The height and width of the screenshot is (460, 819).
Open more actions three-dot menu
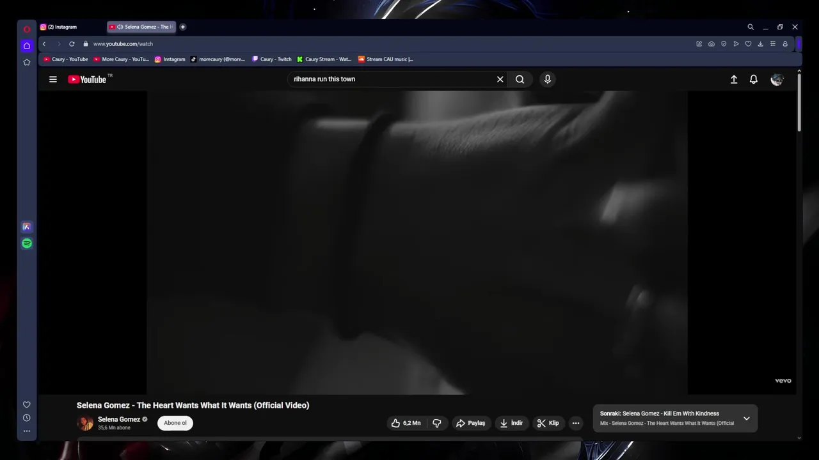576,423
